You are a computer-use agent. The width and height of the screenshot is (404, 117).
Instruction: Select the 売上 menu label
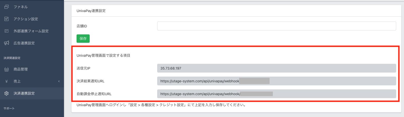(17, 81)
